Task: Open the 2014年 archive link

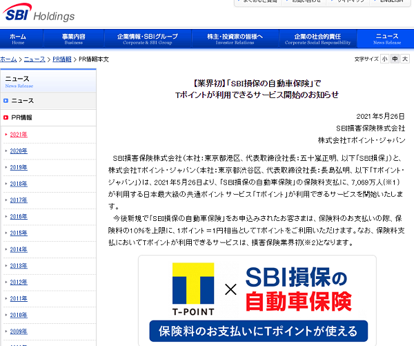Action: [19, 249]
